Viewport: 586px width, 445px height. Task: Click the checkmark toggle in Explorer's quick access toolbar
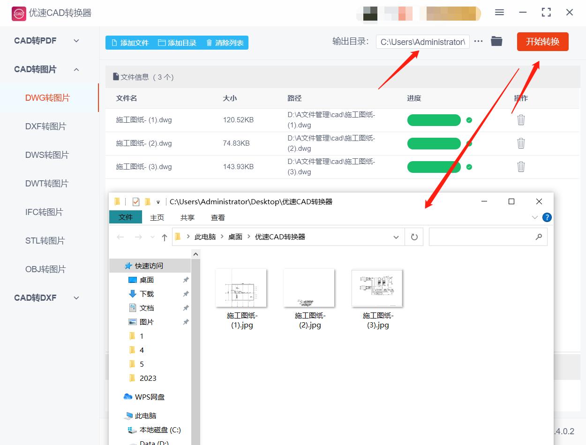click(x=135, y=201)
